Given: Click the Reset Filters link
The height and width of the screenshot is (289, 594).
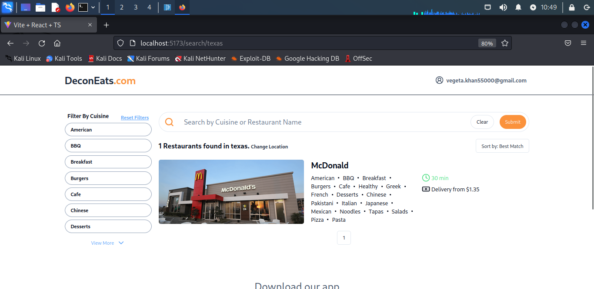Looking at the screenshot, I should click(x=134, y=117).
